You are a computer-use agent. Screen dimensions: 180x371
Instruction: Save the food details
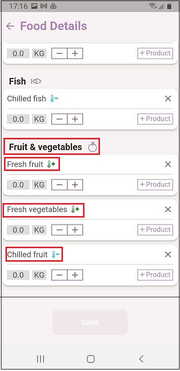pyautogui.click(x=90, y=322)
